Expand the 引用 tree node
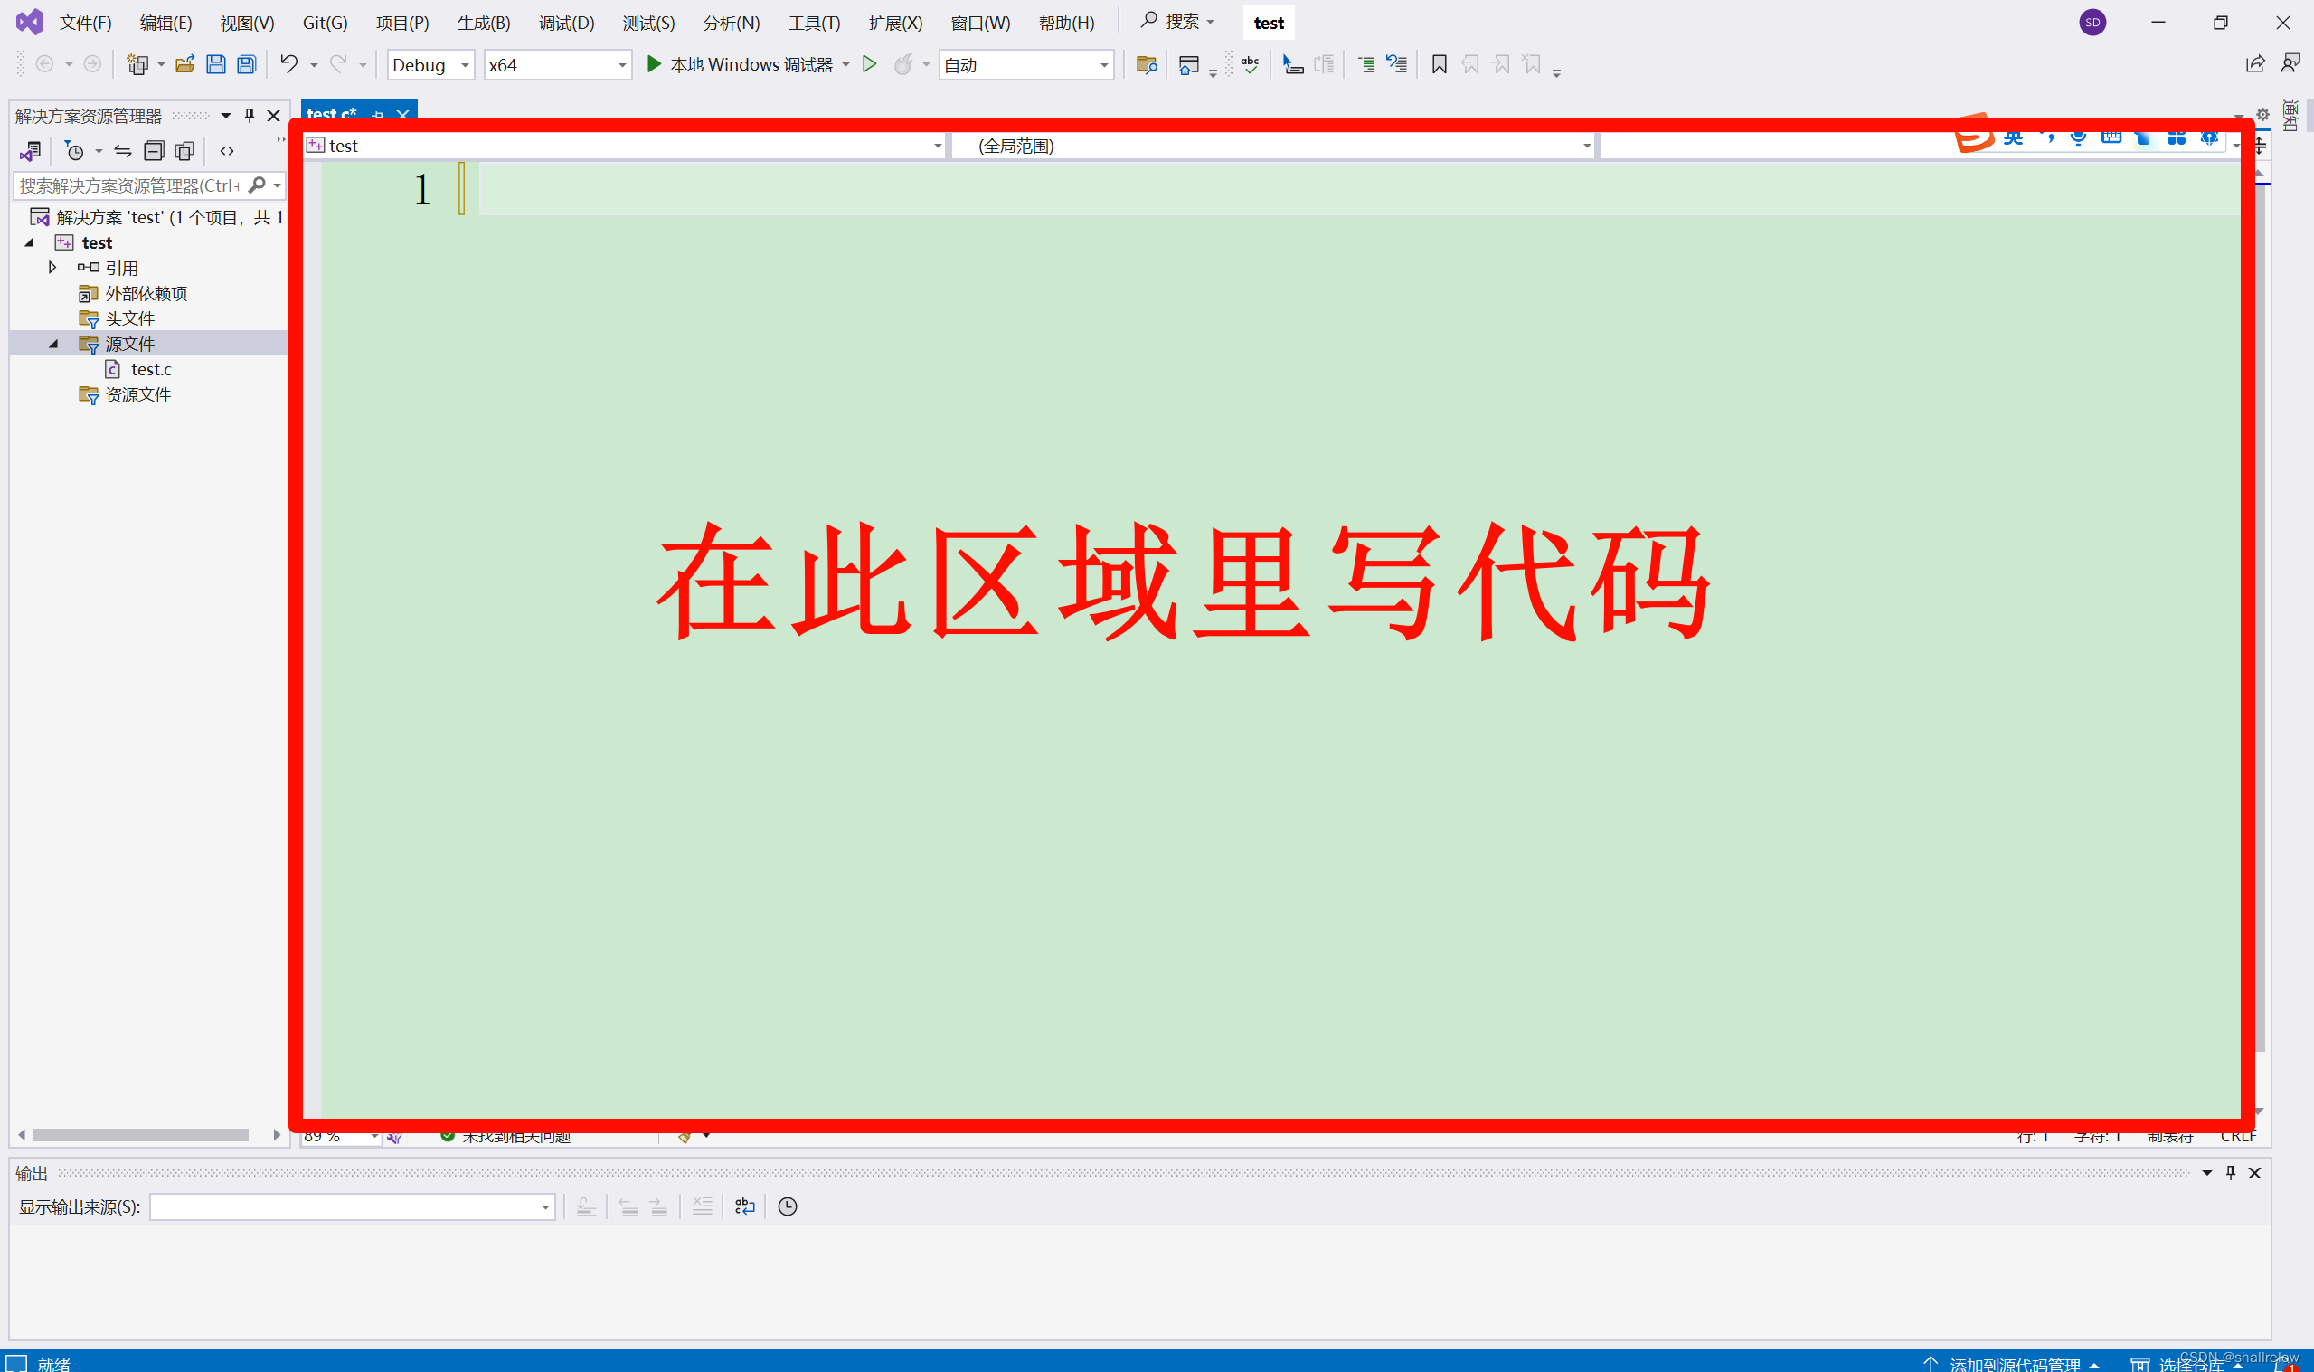Image resolution: width=2314 pixels, height=1372 pixels. pos(52,267)
